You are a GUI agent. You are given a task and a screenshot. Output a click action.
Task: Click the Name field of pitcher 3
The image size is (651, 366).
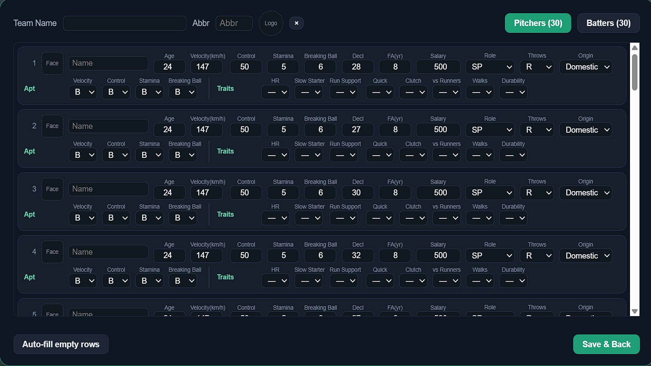tap(108, 189)
